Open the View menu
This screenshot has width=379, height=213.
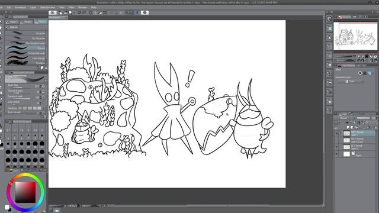pos(62,8)
